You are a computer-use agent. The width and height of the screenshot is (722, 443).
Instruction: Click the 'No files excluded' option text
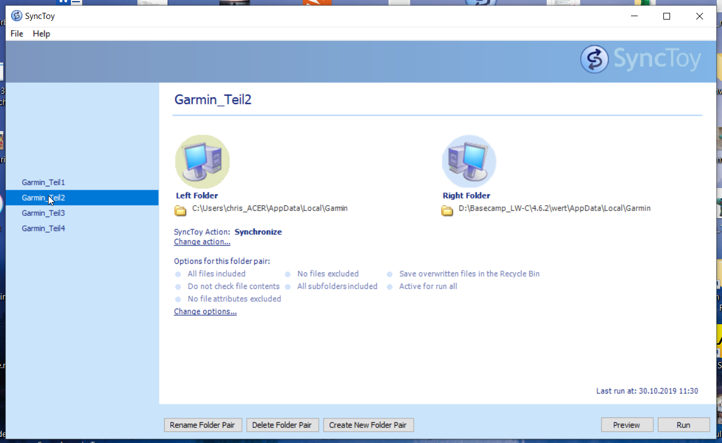pyautogui.click(x=328, y=274)
